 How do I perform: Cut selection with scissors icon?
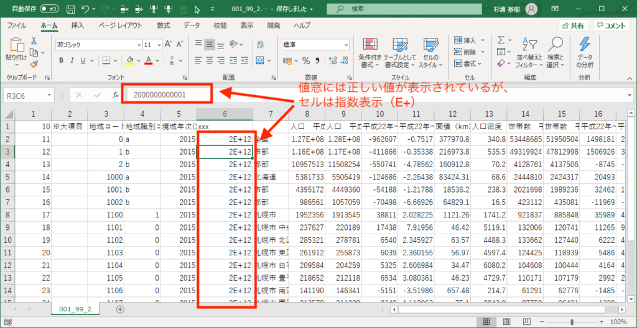(34, 40)
